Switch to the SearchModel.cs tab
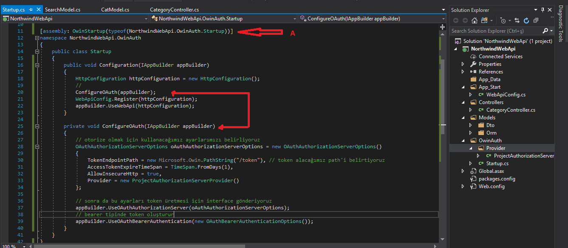Viewport: 568px width, 248px height. tap(62, 10)
